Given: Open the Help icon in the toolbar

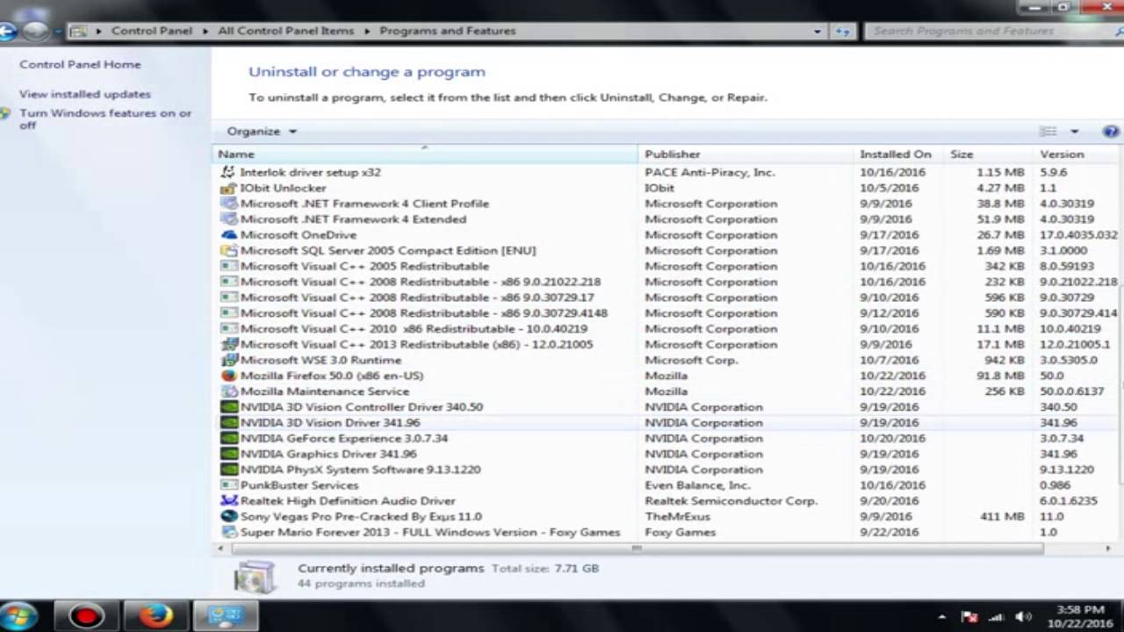Looking at the screenshot, I should pos(1111,132).
